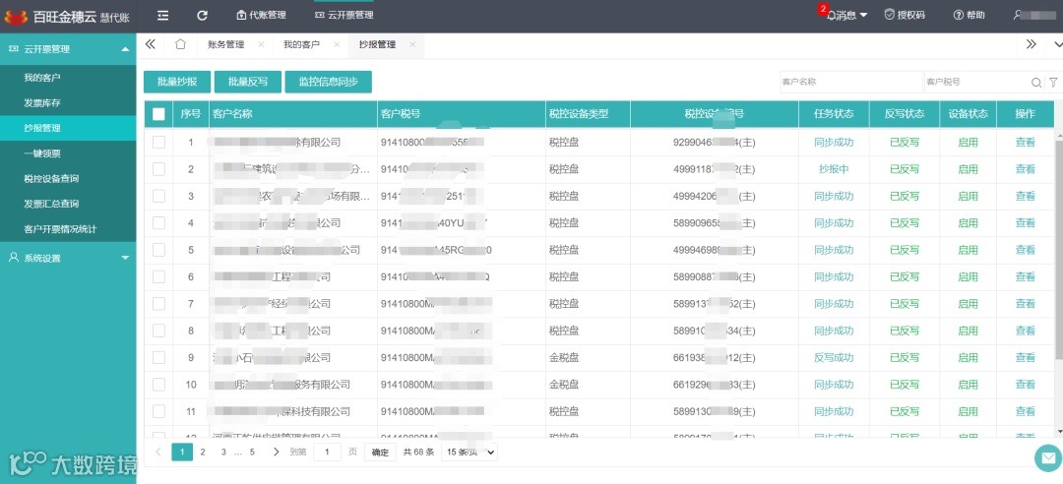
Task: Click 查看 link in row 1
Action: [x=1025, y=143]
